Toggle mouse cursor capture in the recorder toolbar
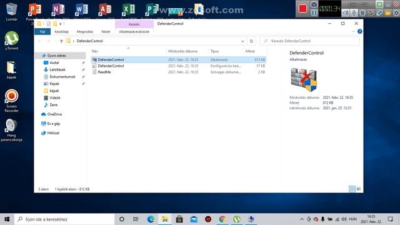Screen dimensions: 400x225 [x=371, y=12]
